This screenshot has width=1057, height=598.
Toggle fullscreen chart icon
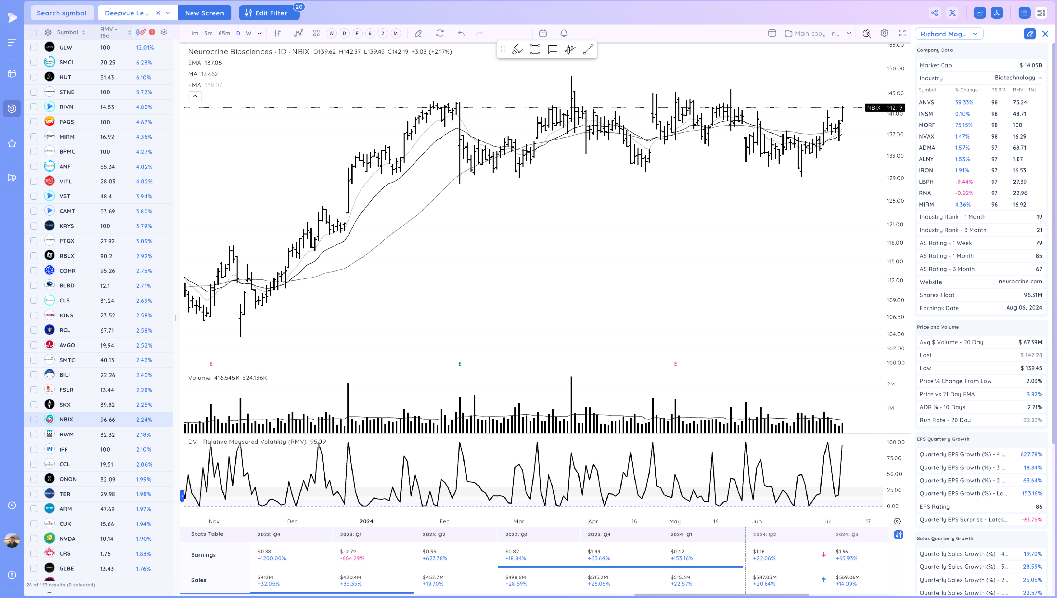pos(902,33)
